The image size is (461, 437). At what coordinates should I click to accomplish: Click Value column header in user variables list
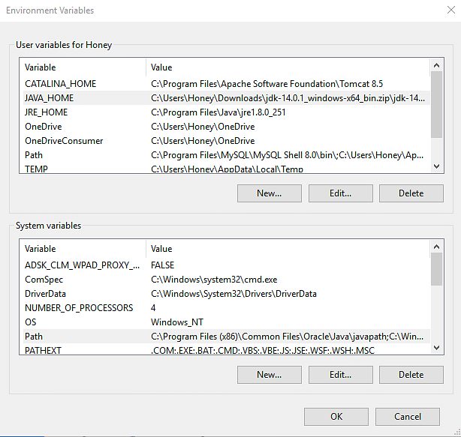tap(288, 67)
